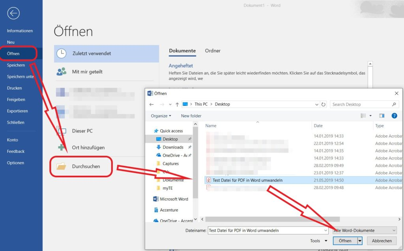Switch to the Dokumente tab
404x251 pixels.
pos(182,51)
